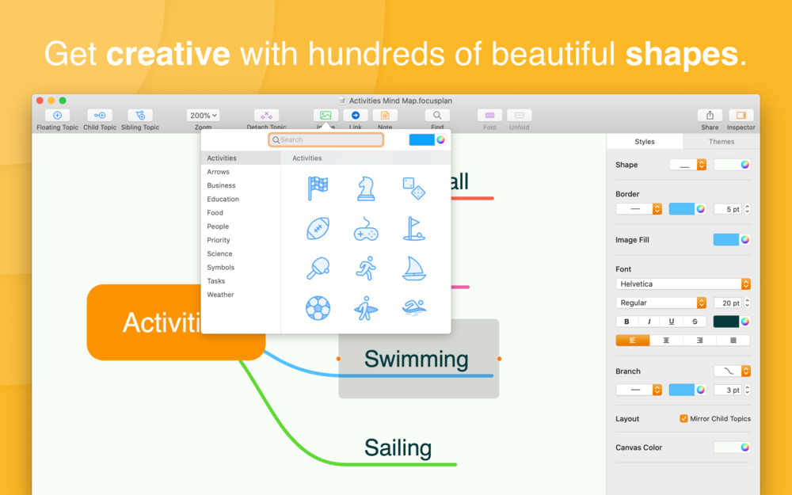Click the Sibling Topic toolbar icon
The image size is (792, 495).
pyautogui.click(x=140, y=116)
